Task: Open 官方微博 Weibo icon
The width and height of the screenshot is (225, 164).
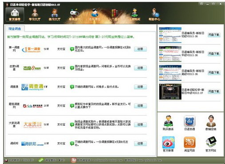Action: point(168,144)
